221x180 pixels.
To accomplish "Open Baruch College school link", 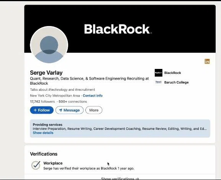I will coord(177,82).
